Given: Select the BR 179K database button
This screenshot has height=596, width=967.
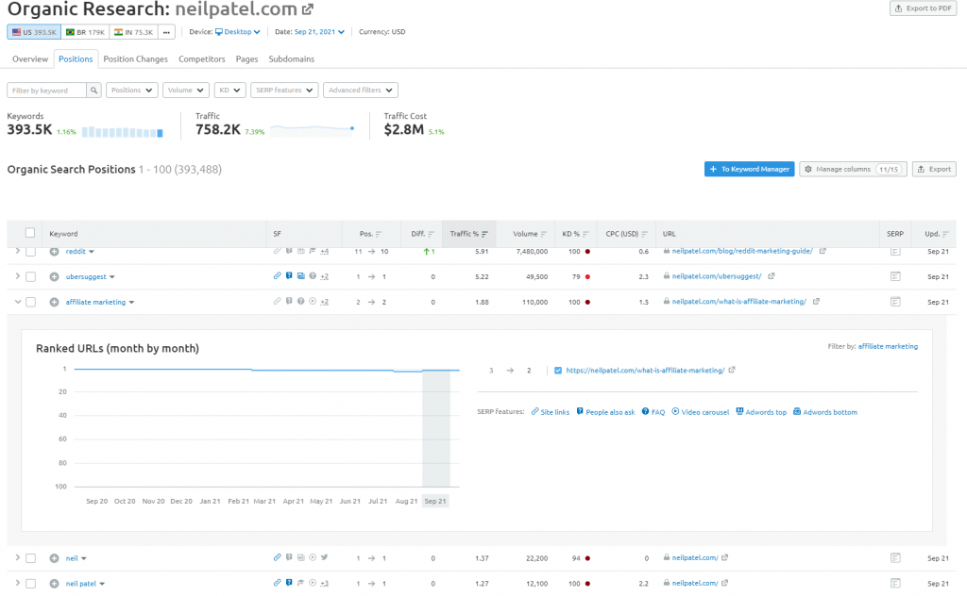Looking at the screenshot, I should tap(86, 32).
